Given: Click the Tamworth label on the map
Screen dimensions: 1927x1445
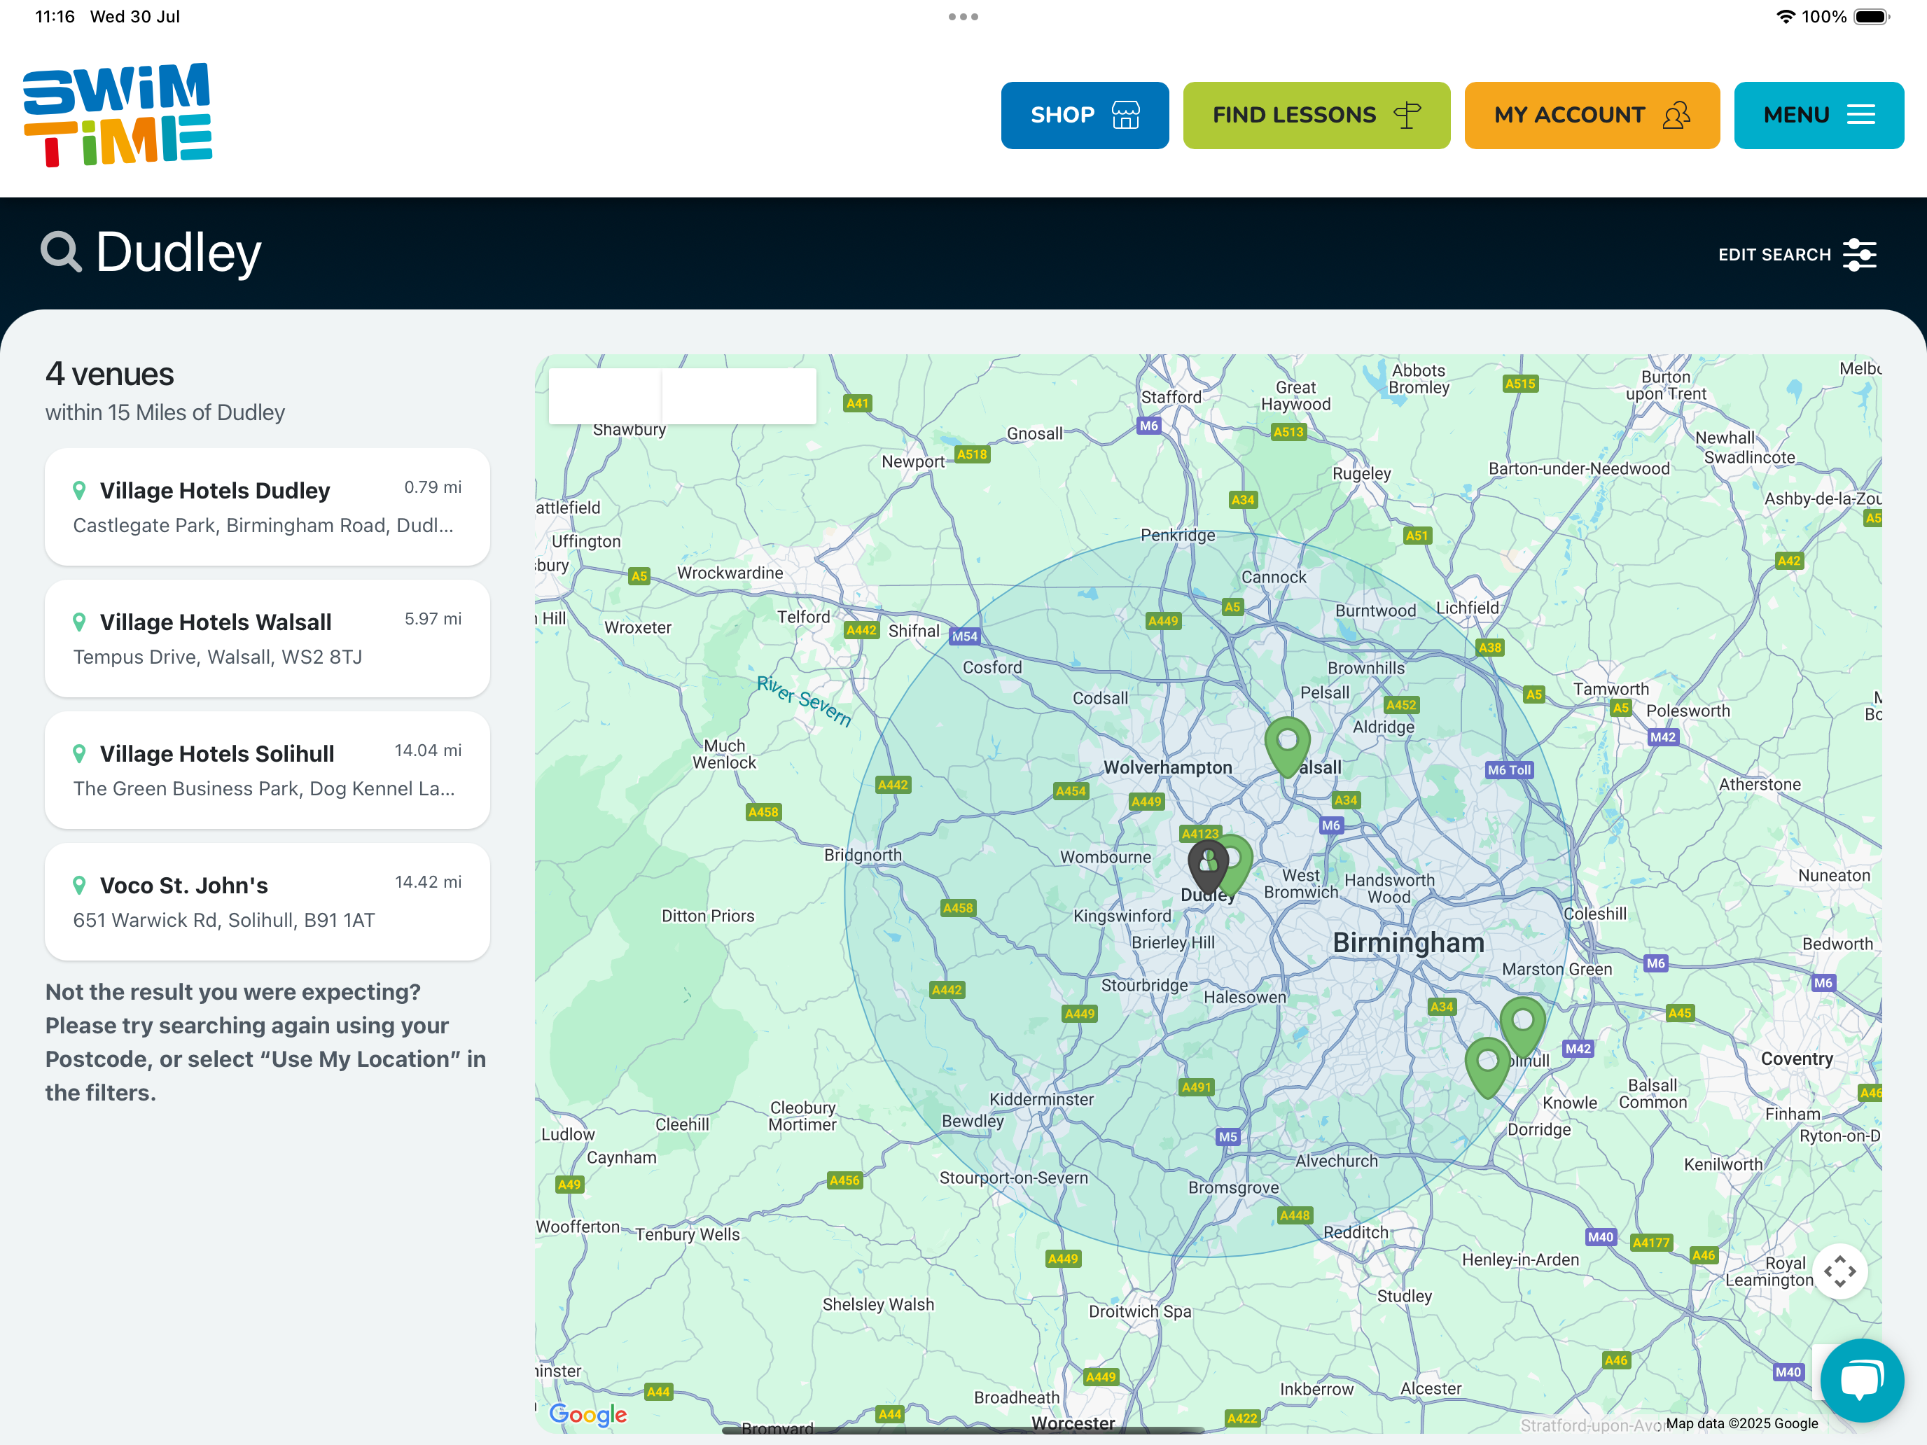Looking at the screenshot, I should (1611, 689).
